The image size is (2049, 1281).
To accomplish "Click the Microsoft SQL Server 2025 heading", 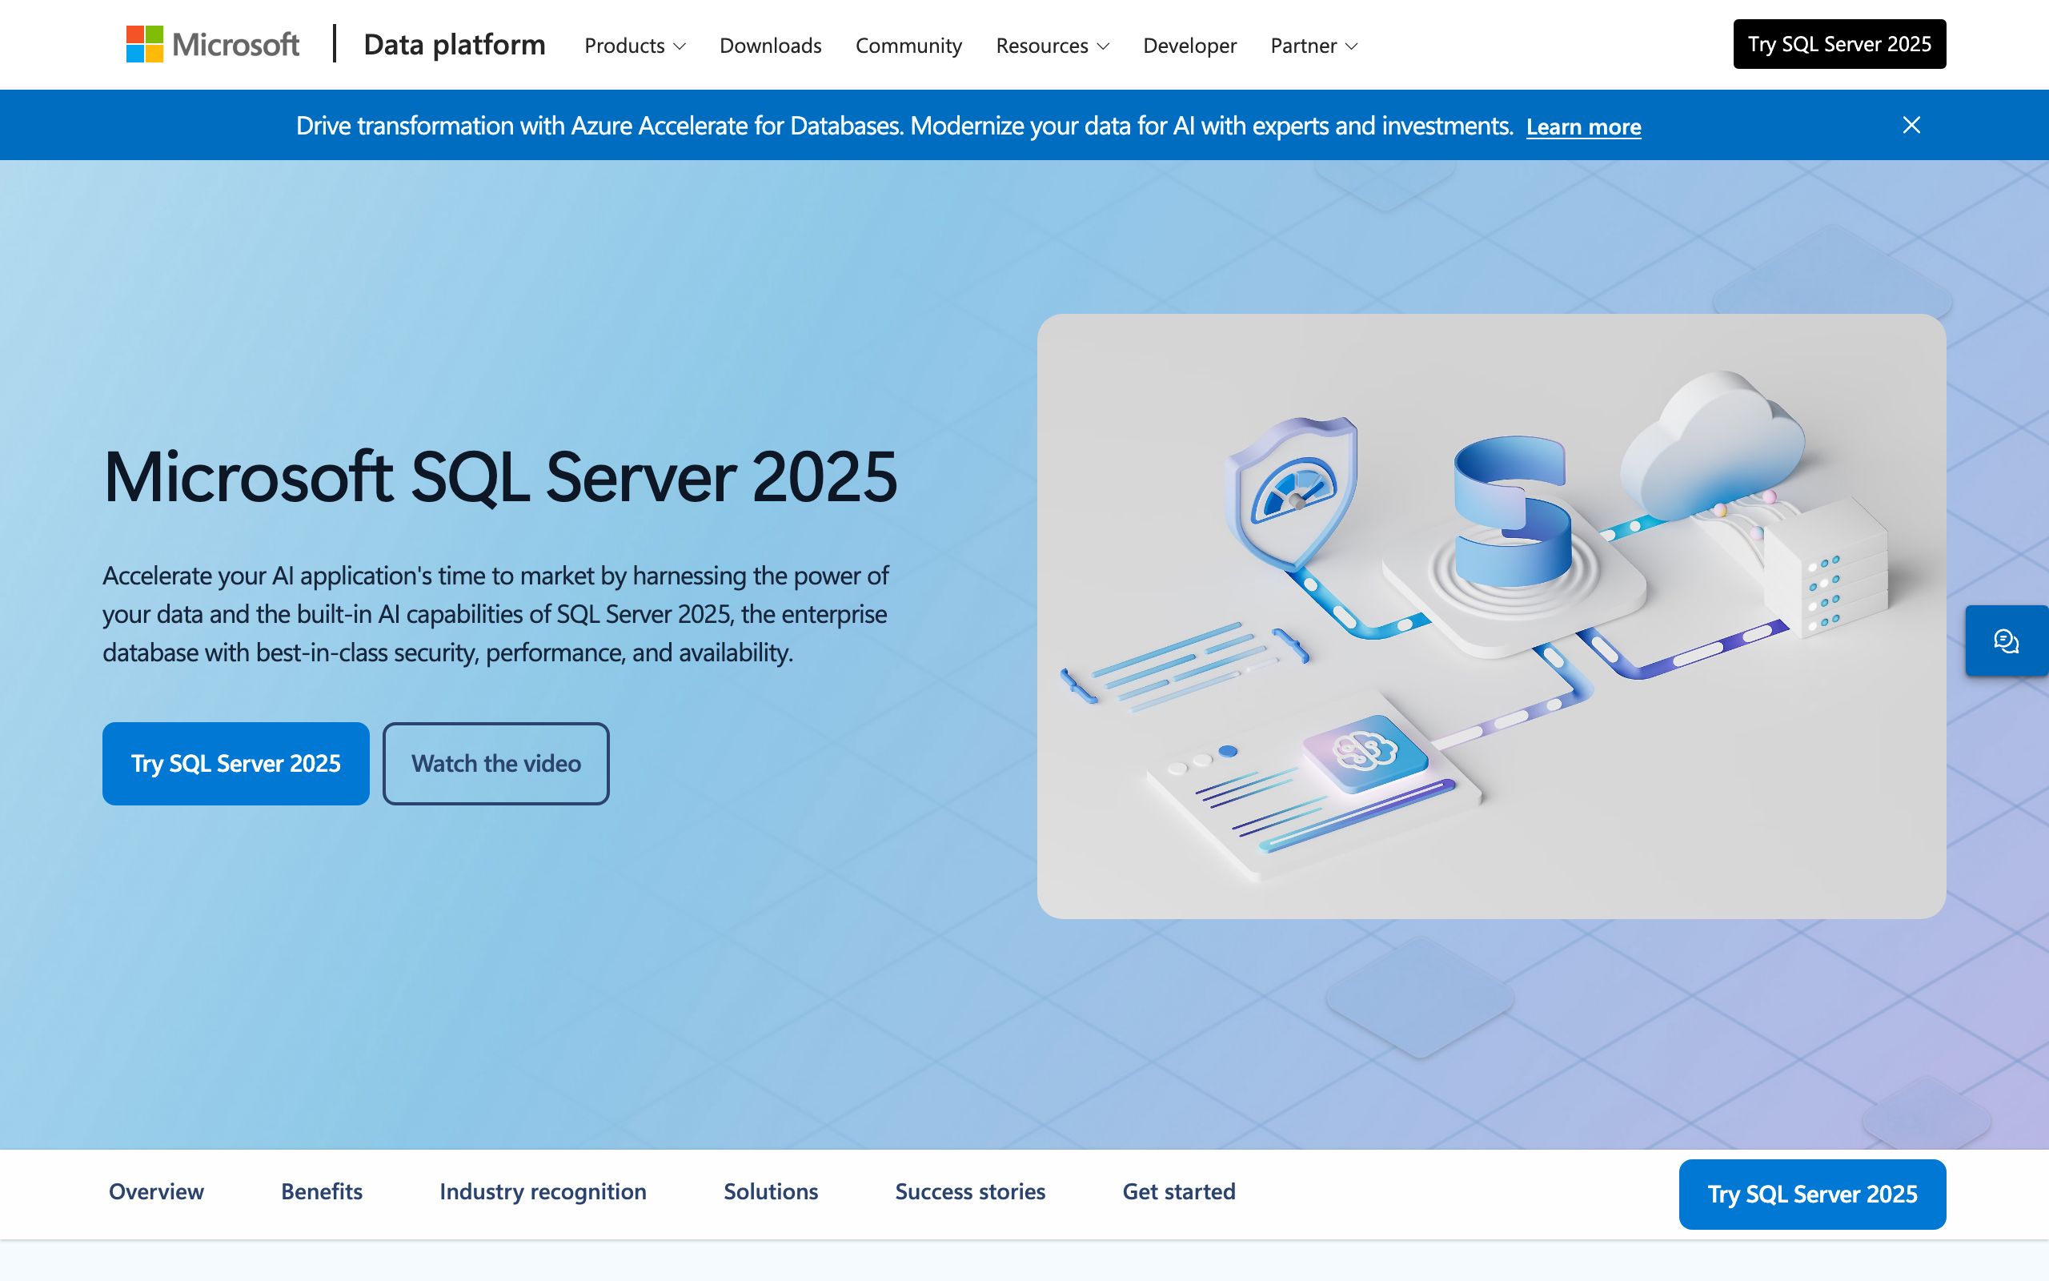I will point(499,476).
